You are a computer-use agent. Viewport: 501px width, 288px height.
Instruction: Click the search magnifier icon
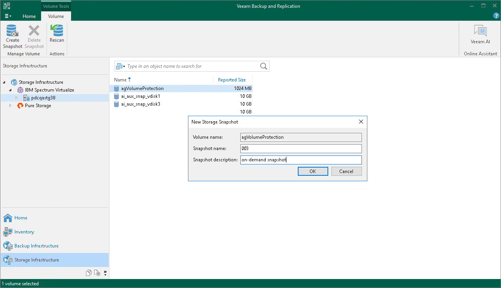coord(264,66)
